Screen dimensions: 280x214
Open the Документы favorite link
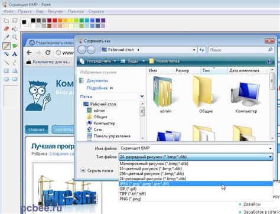point(97,80)
